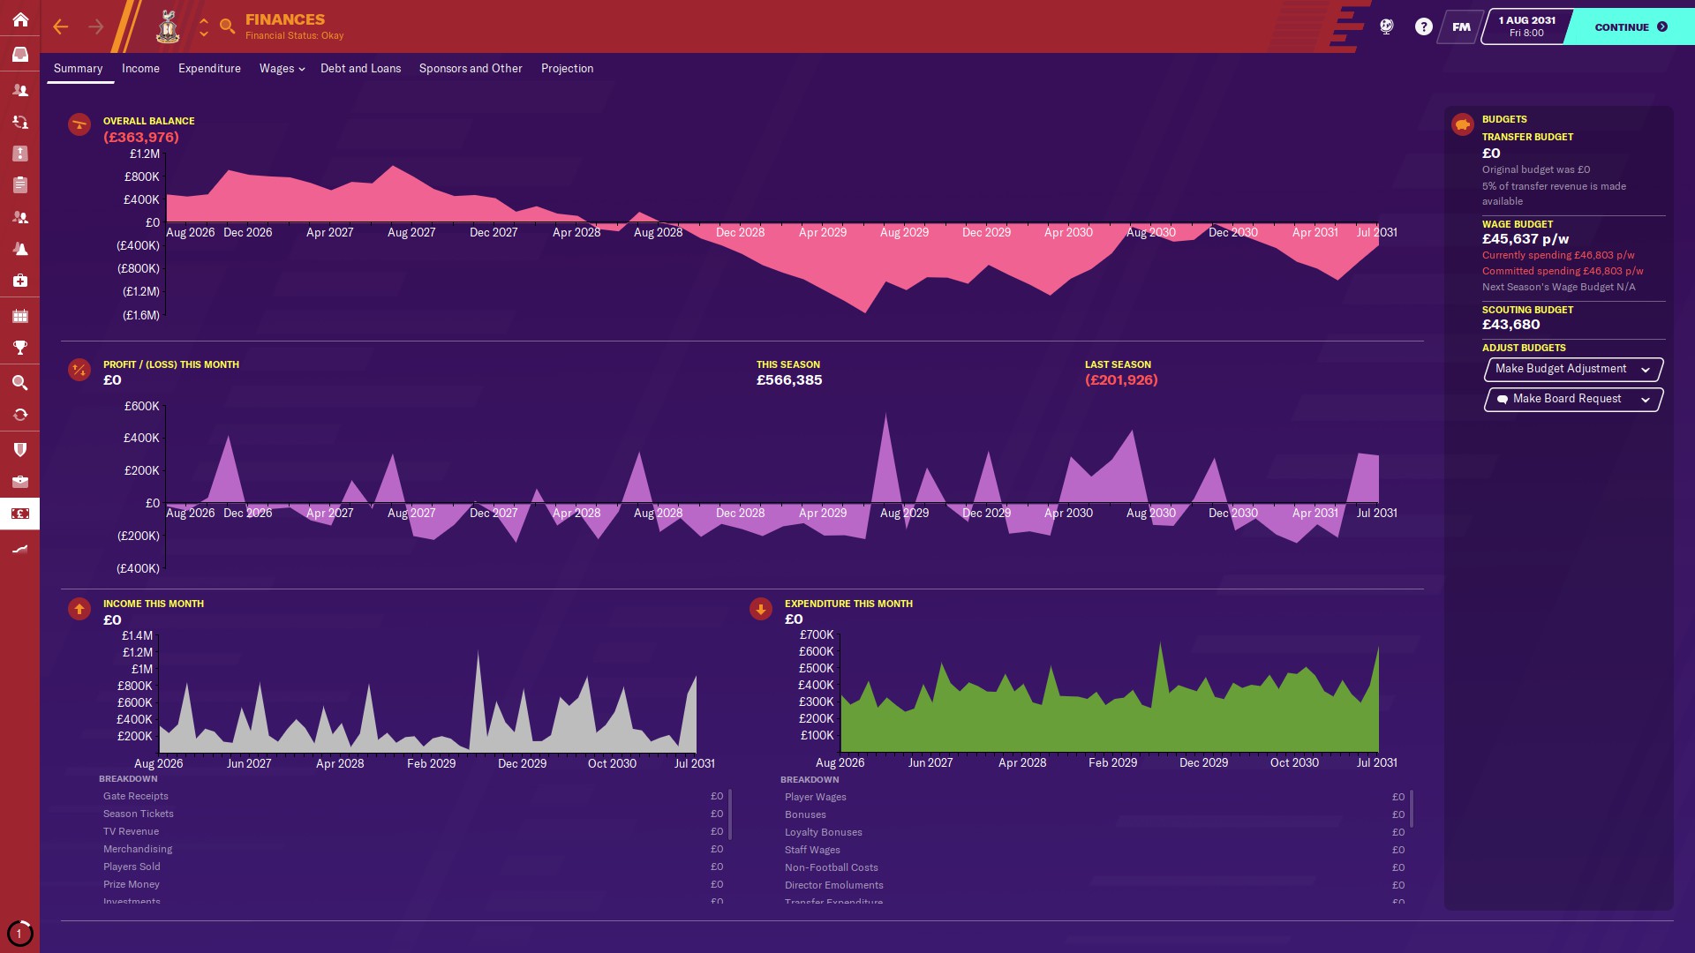Open the Scouting magnifier icon in sidebar
Screen dimensions: 1695x953
pyautogui.click(x=19, y=383)
